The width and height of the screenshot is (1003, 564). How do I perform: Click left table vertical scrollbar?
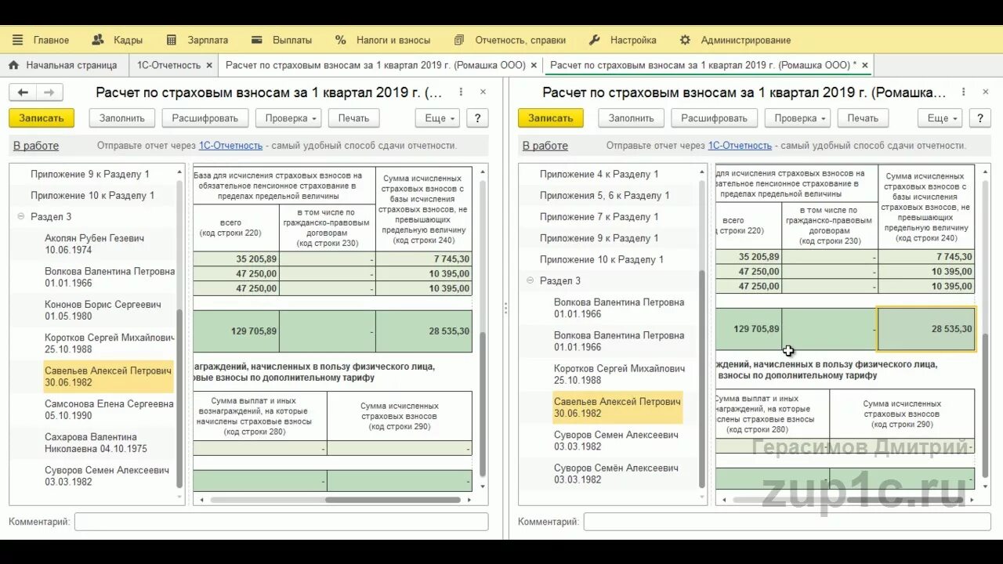[x=483, y=403]
